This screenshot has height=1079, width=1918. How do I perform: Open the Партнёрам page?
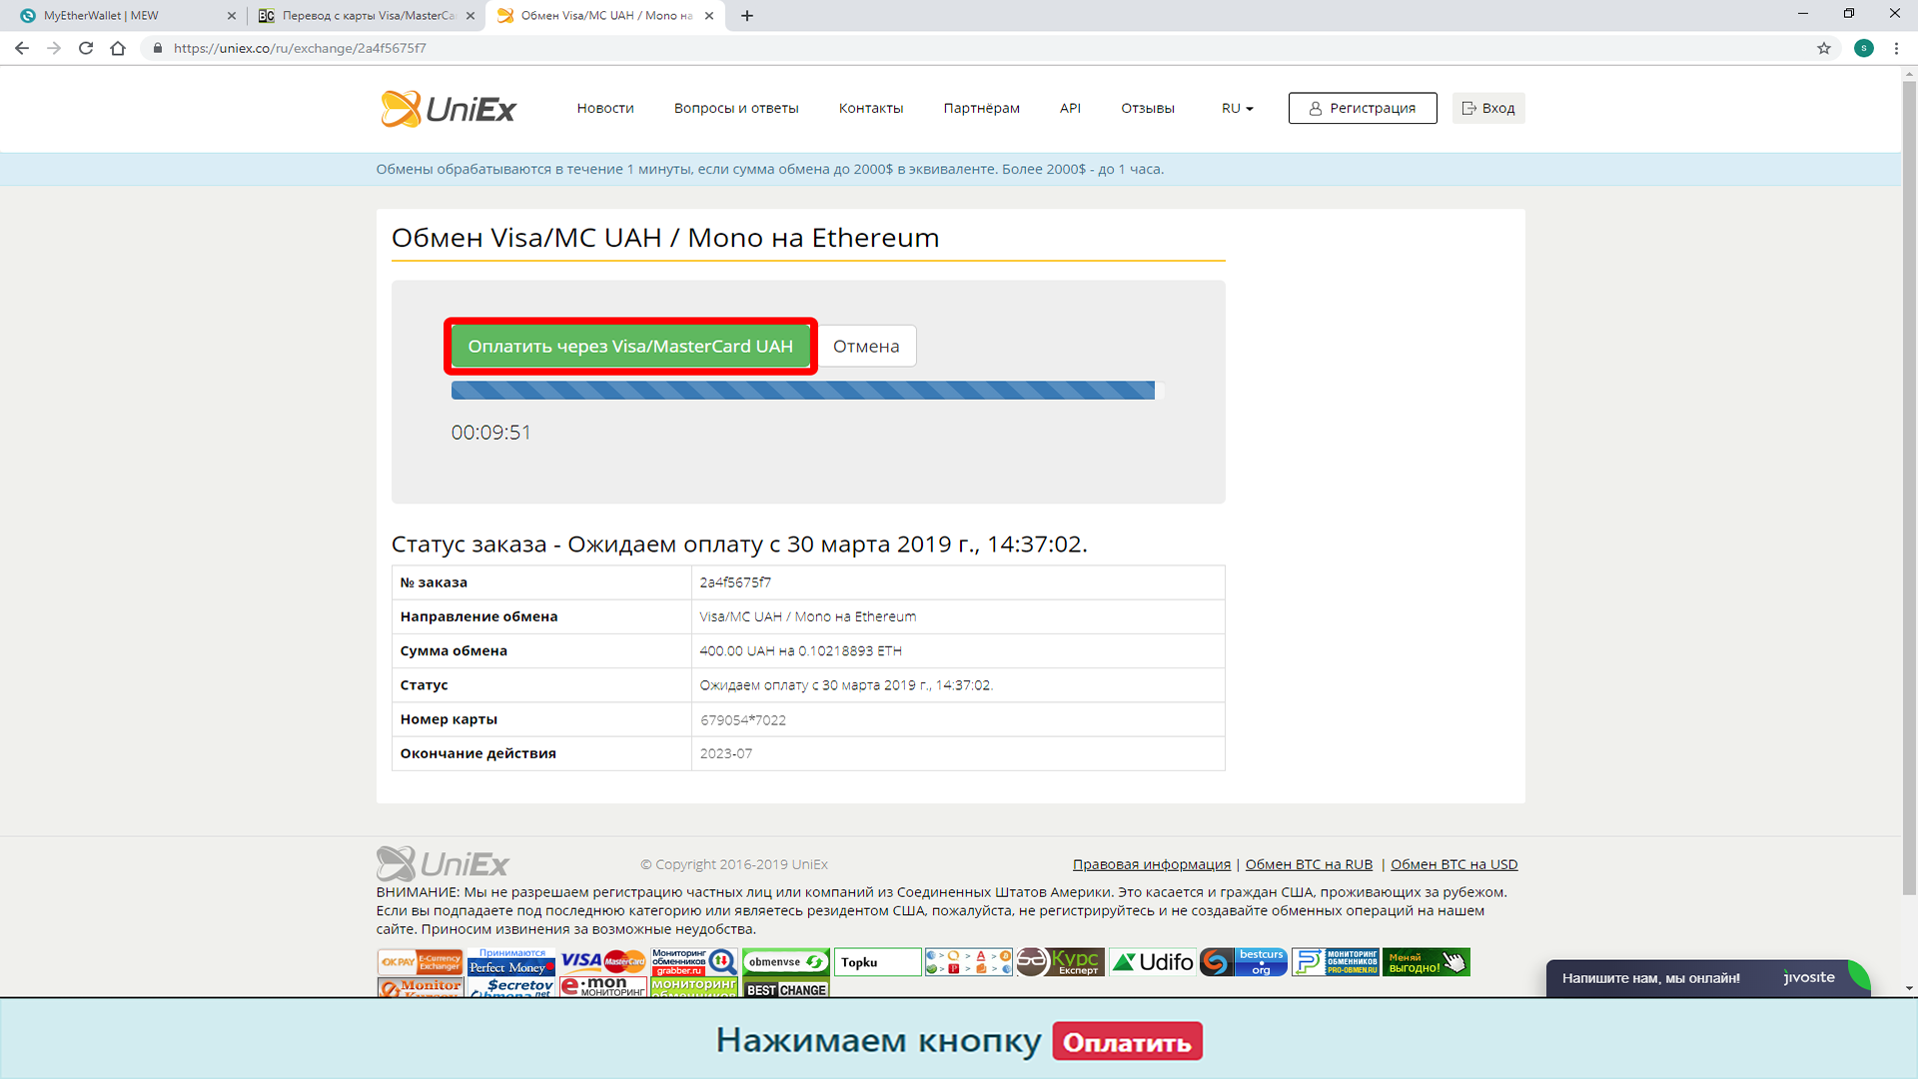[982, 108]
